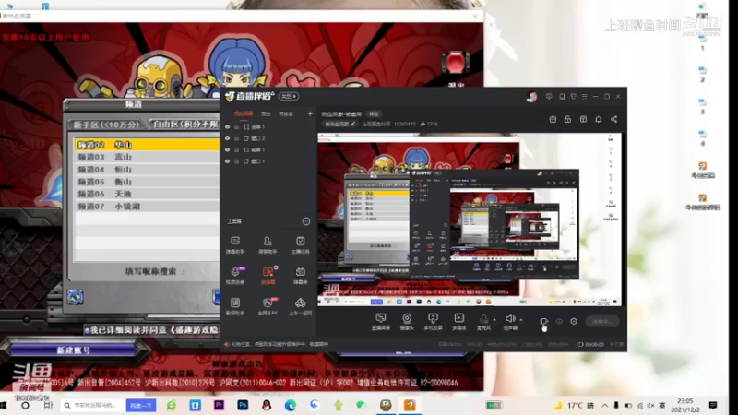Check the 我已详细阅读并同意 agreement box
Viewport: 738px width, 415px height.
[87, 331]
